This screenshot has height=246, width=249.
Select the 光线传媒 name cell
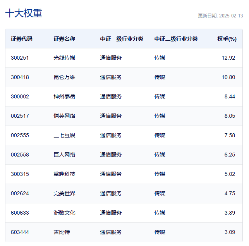[64, 58]
